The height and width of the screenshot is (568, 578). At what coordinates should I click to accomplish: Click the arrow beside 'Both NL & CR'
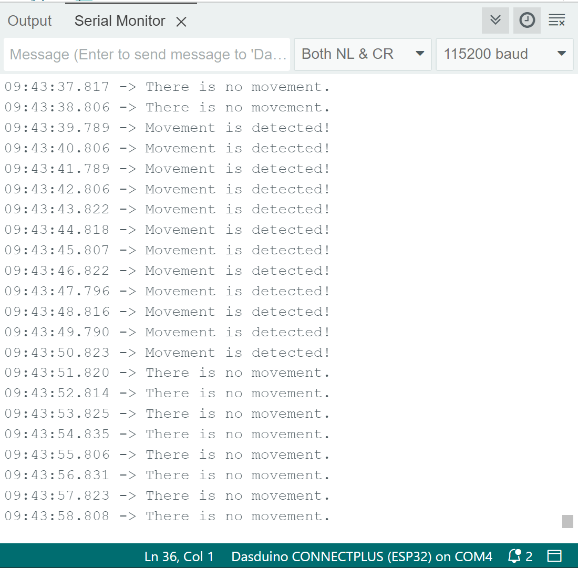(x=419, y=54)
